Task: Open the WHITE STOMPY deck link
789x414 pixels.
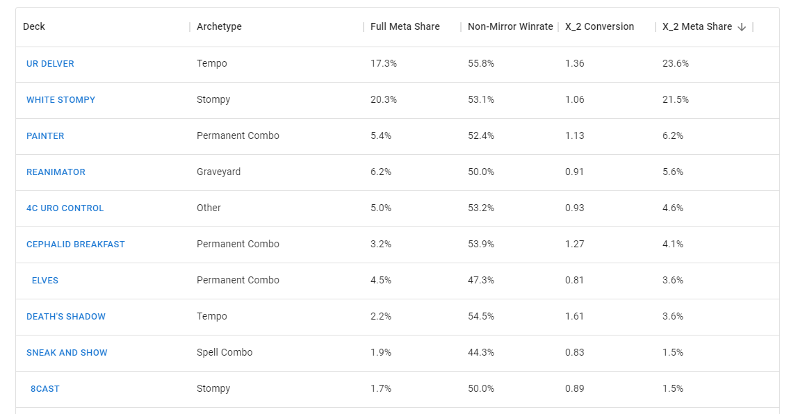Action: [x=61, y=100]
